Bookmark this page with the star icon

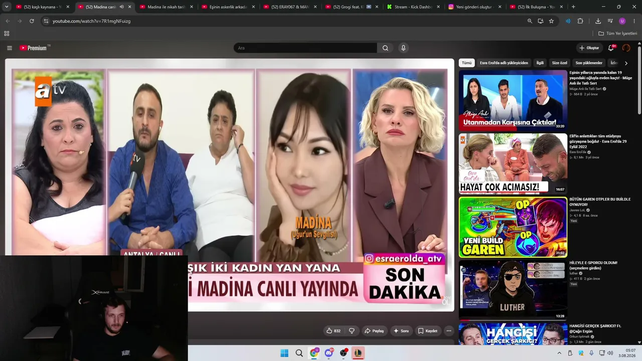551,21
